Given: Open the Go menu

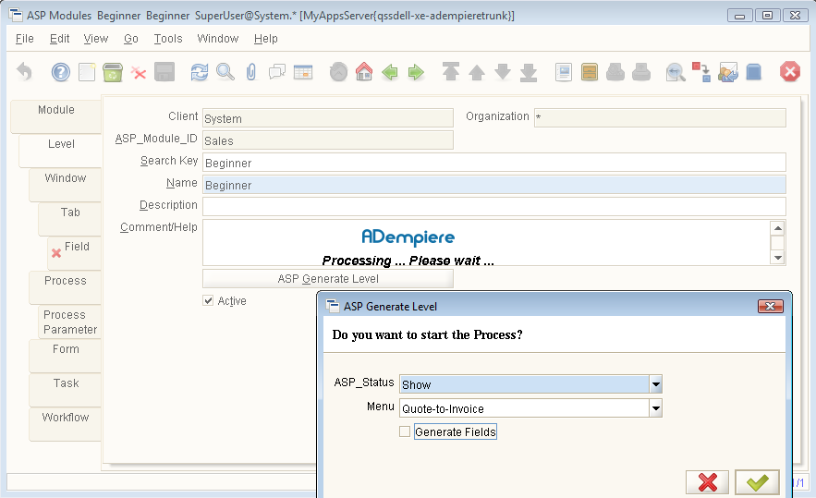Looking at the screenshot, I should [x=130, y=39].
